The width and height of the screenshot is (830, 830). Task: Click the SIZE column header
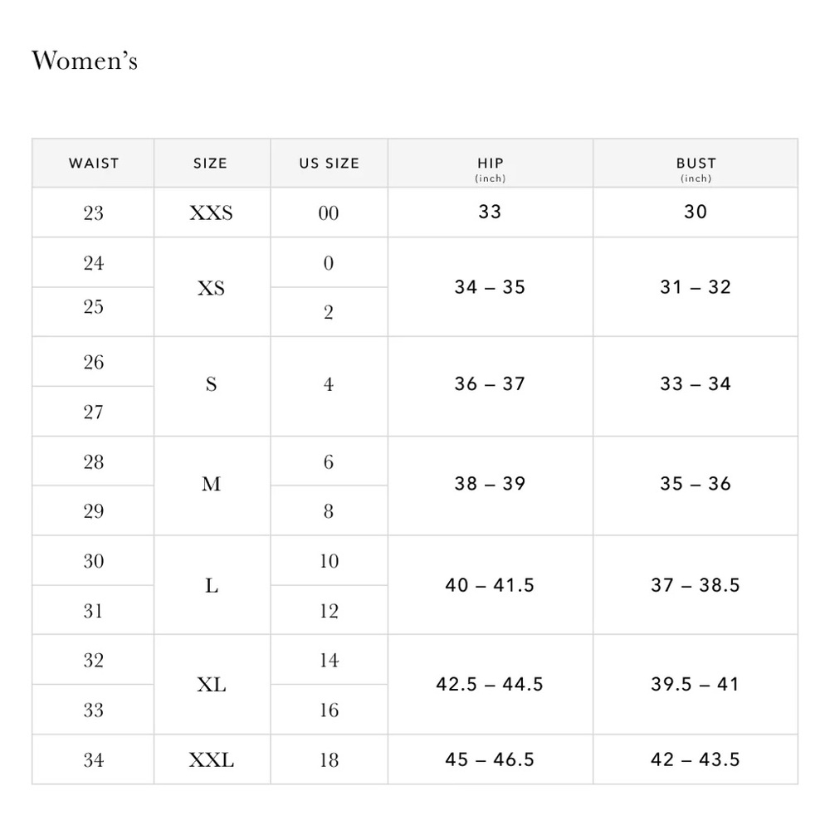(x=212, y=163)
